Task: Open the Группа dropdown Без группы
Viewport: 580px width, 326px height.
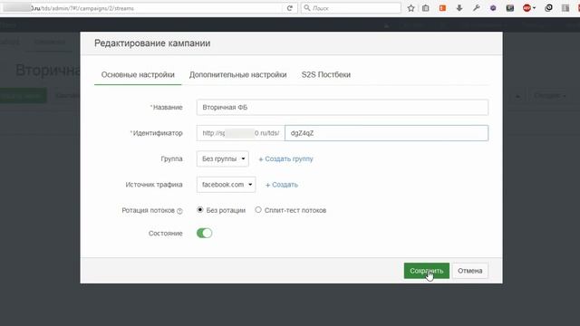Action: point(223,159)
